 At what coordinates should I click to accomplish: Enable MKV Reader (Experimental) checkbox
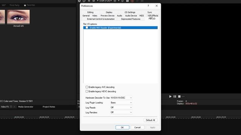pos(87,27)
